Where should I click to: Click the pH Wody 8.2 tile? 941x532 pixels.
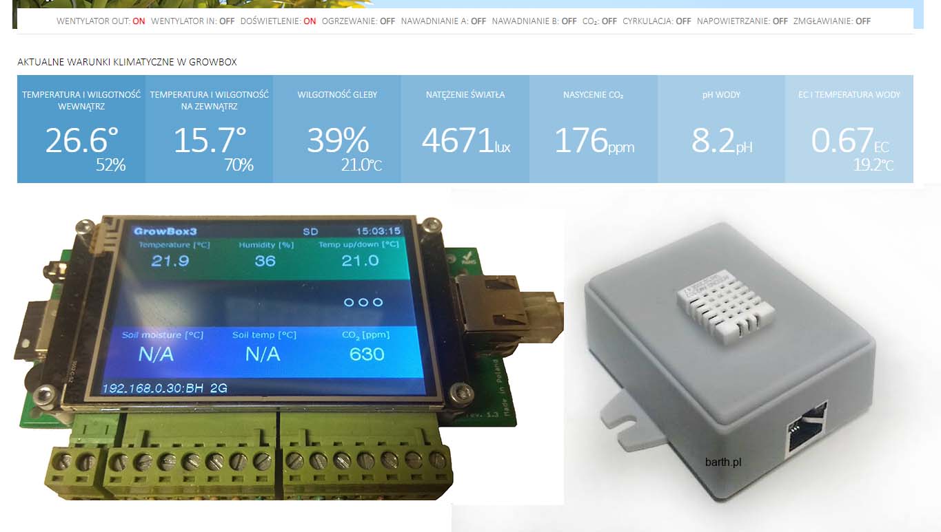click(x=721, y=129)
